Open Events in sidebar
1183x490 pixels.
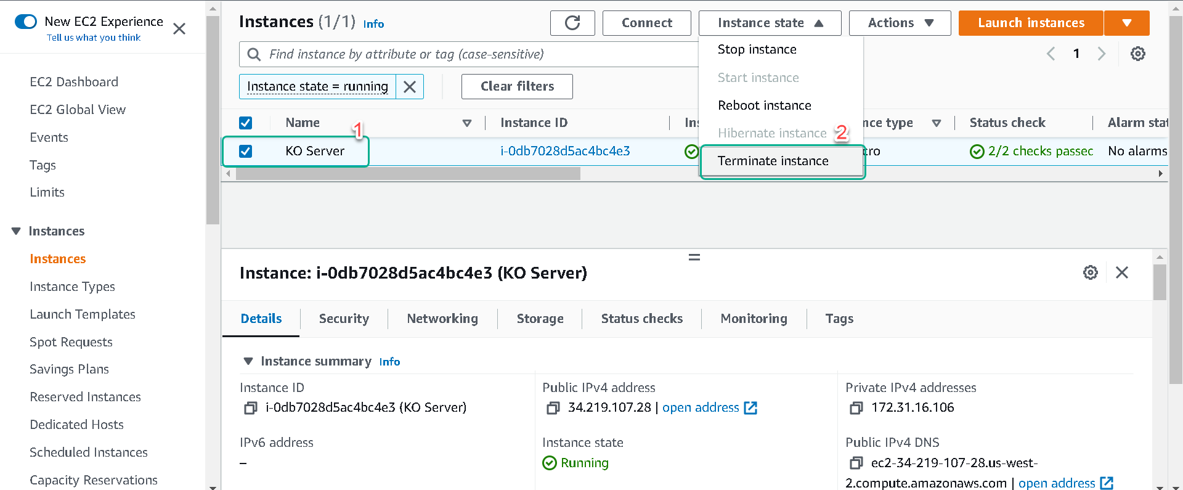click(x=49, y=137)
